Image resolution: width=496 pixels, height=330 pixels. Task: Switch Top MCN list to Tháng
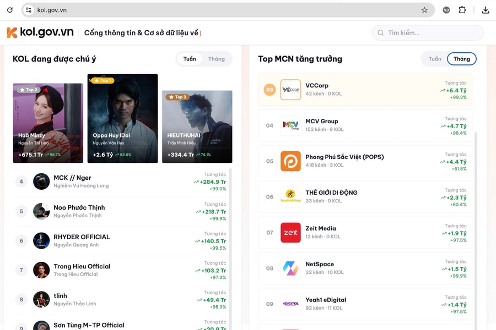click(x=461, y=59)
